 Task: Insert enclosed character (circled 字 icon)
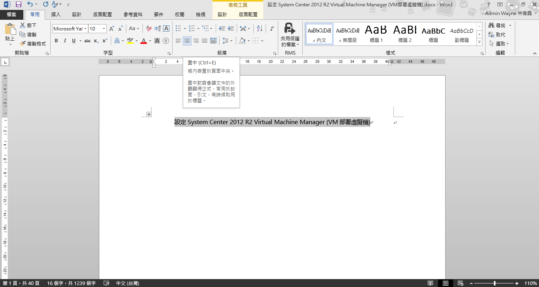166,41
